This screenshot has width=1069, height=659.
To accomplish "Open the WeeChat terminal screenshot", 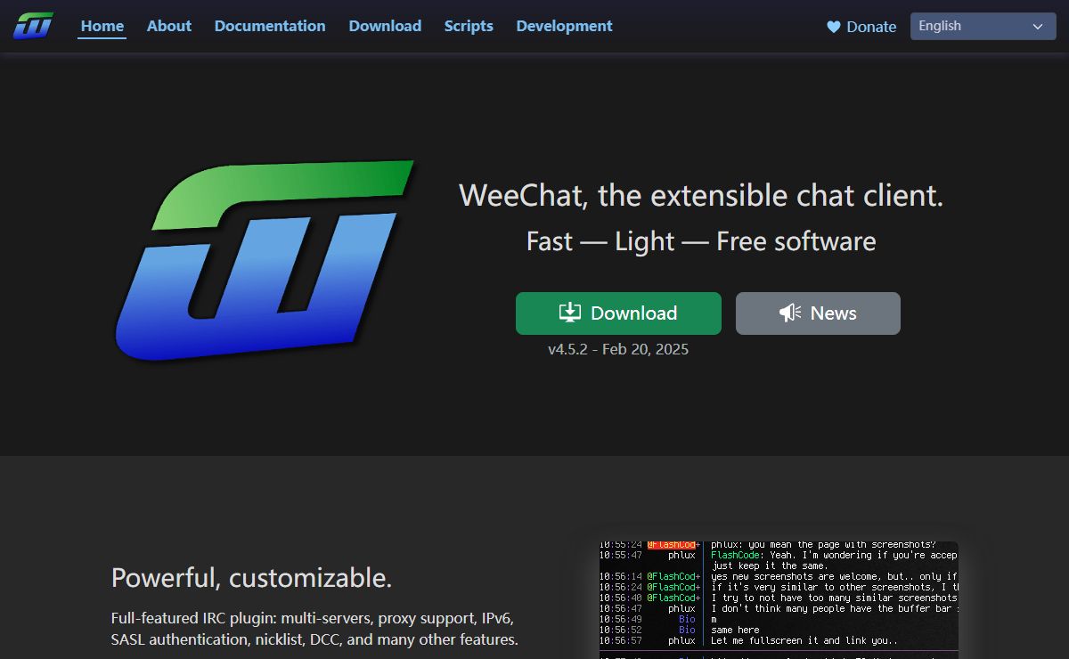I will coord(779,600).
